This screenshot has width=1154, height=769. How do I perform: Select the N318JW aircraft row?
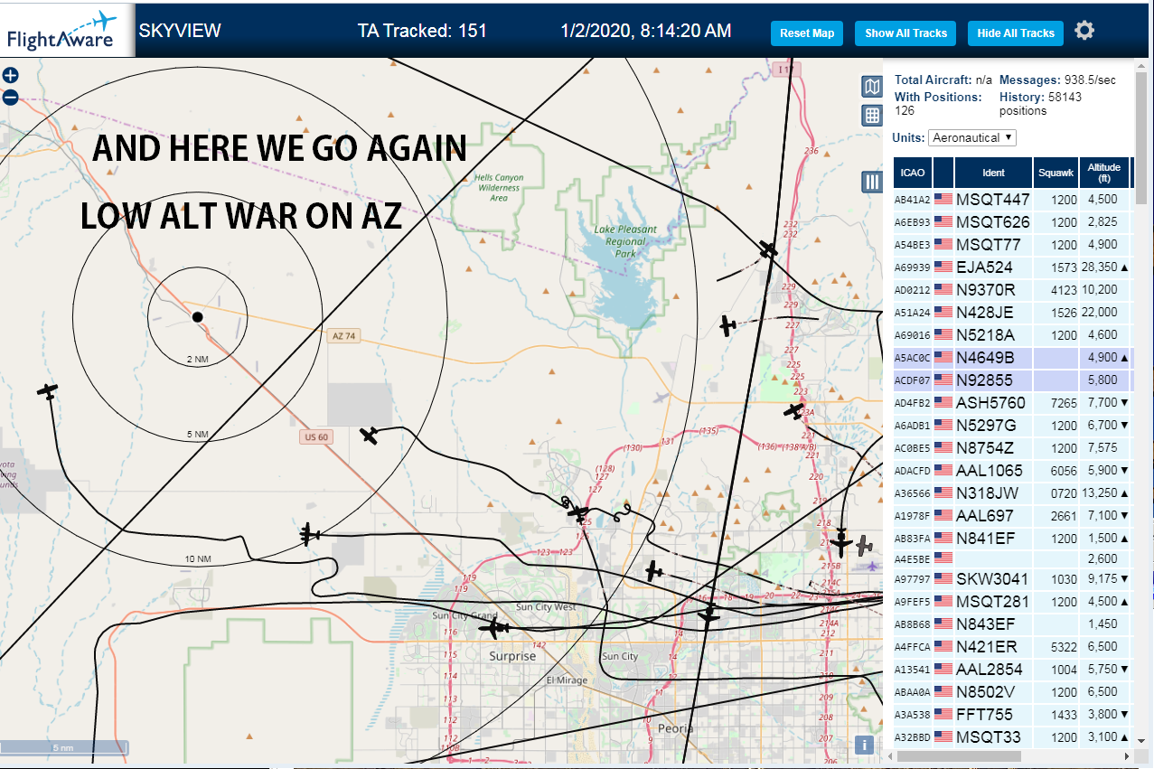click(1012, 493)
